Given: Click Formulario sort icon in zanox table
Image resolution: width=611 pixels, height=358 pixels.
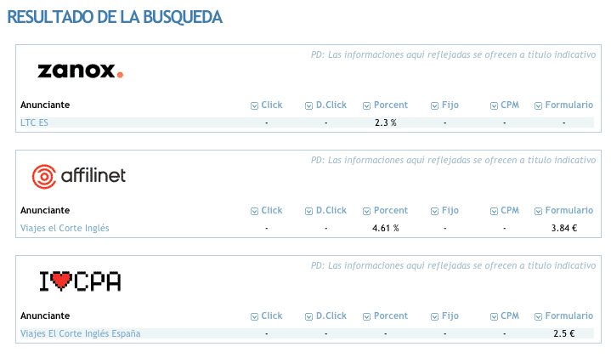Looking at the screenshot, I should [538, 105].
